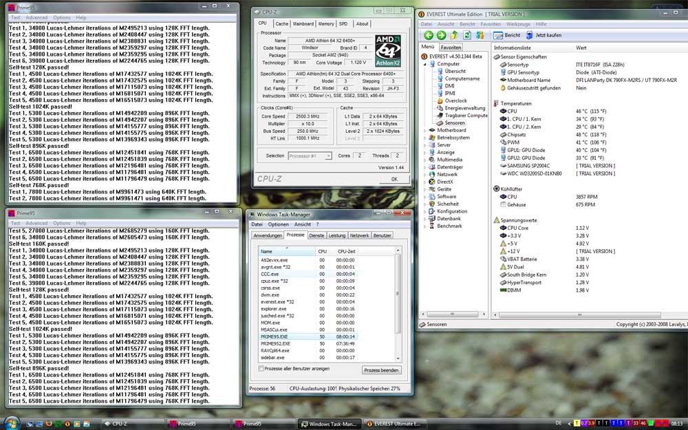Image resolution: width=688 pixels, height=430 pixels.
Task: Click the Multimedia icon in the tree
Action: (x=432, y=160)
